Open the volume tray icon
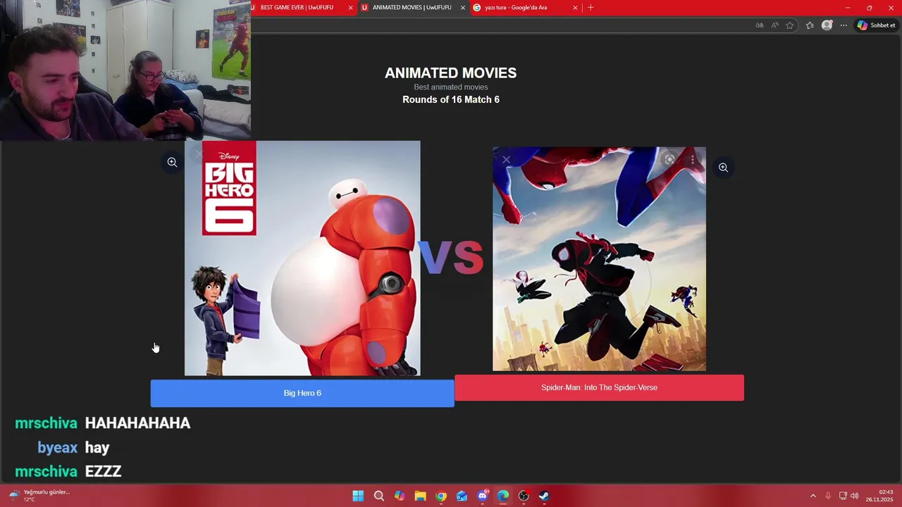902x507 pixels. tap(855, 496)
